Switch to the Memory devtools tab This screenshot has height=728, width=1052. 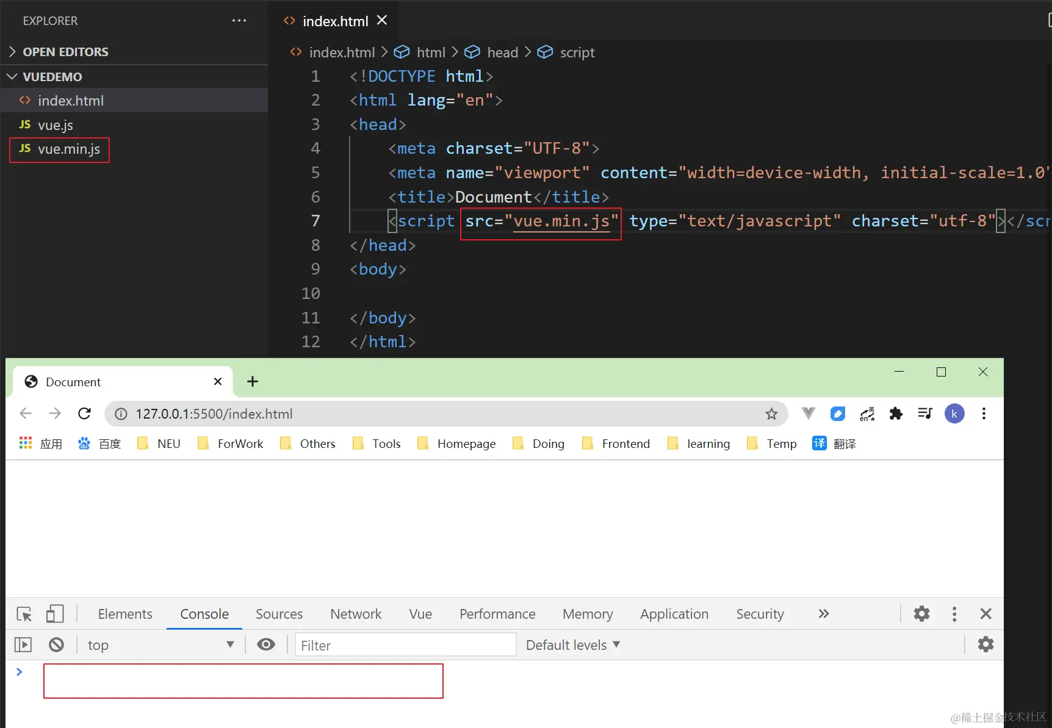588,614
